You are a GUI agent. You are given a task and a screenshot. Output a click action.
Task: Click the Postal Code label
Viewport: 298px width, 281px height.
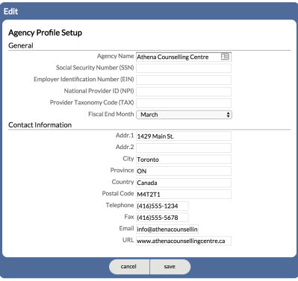(x=118, y=194)
